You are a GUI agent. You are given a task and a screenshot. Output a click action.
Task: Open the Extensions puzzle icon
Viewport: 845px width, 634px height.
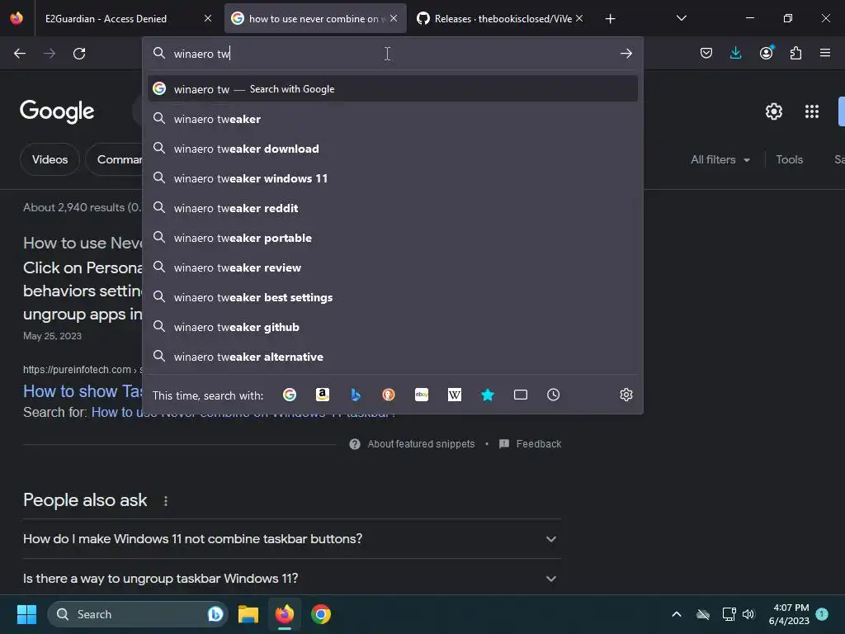pos(795,53)
